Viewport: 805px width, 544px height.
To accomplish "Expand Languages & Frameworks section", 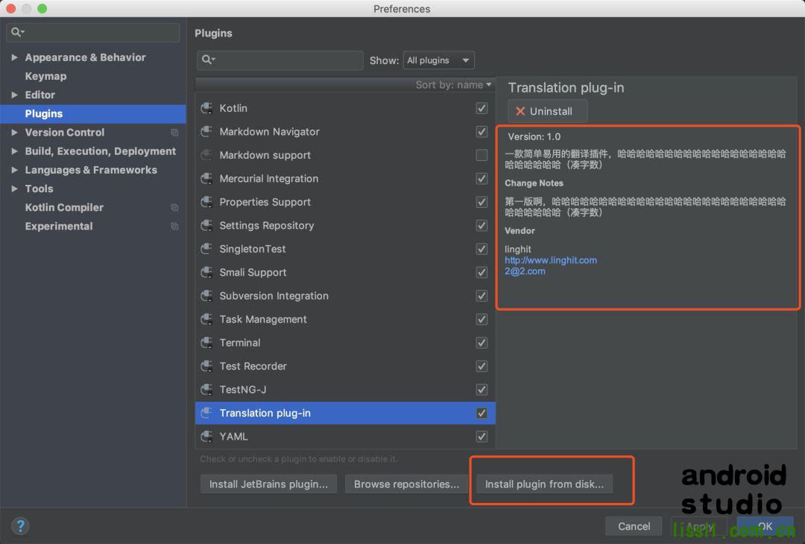I will pyautogui.click(x=14, y=170).
